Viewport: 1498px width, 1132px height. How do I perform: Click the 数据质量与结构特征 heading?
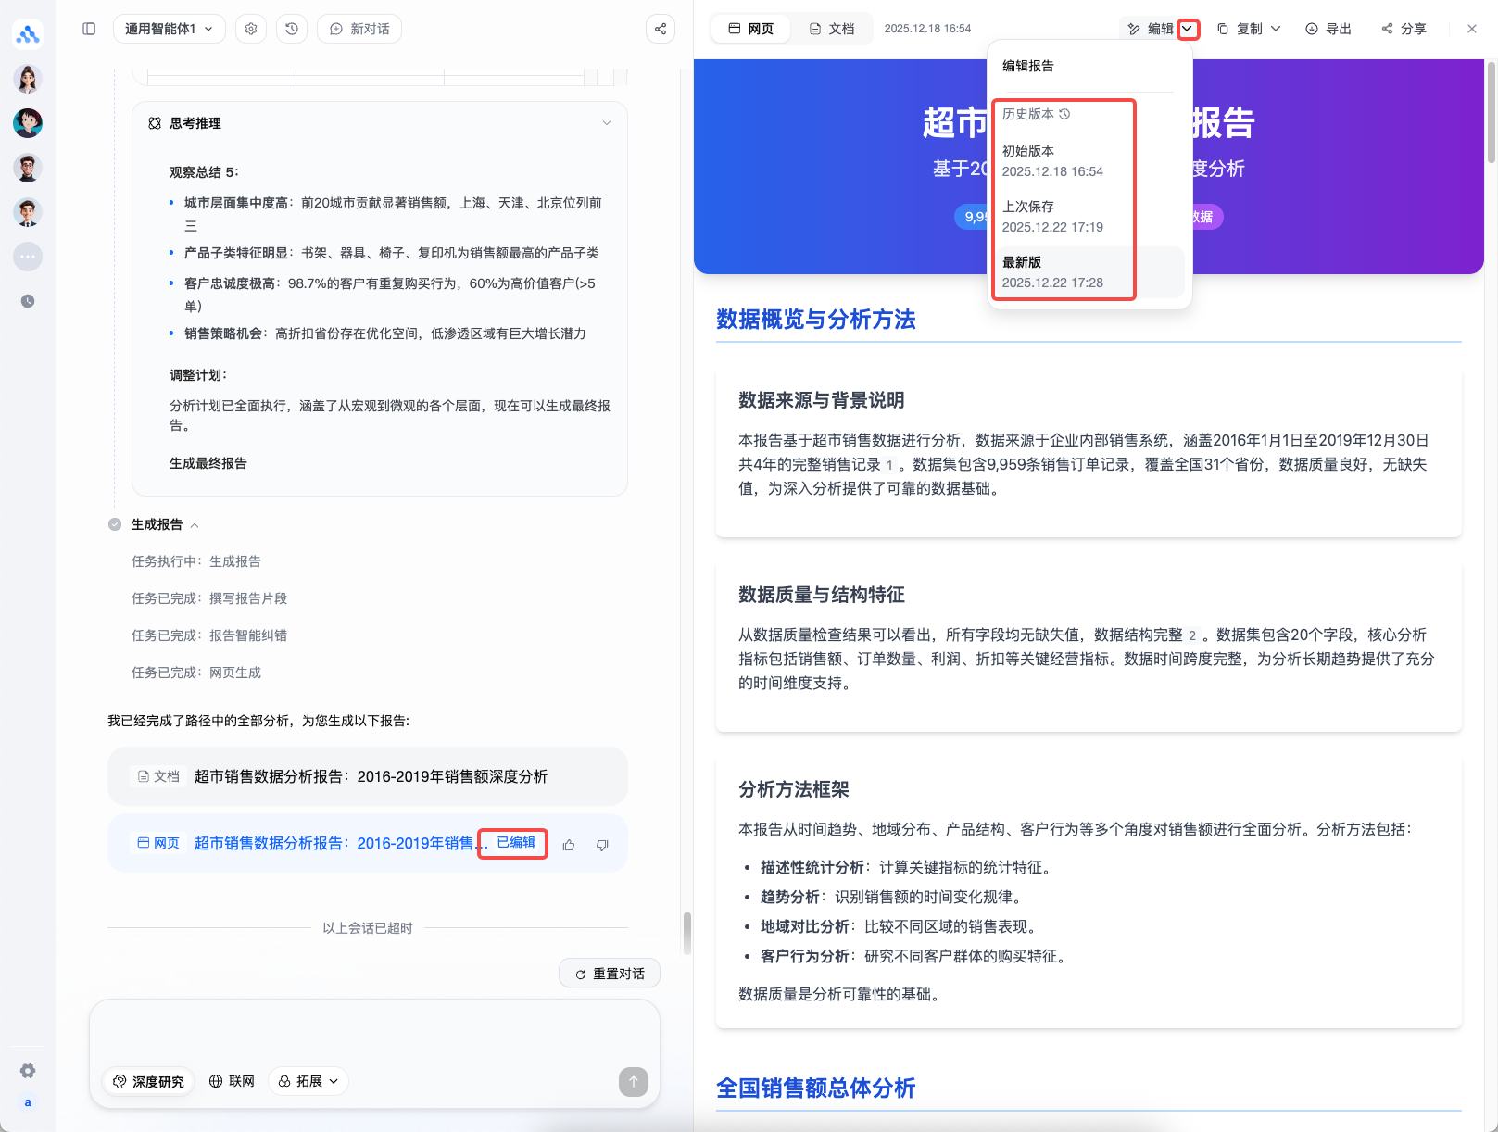(x=822, y=595)
